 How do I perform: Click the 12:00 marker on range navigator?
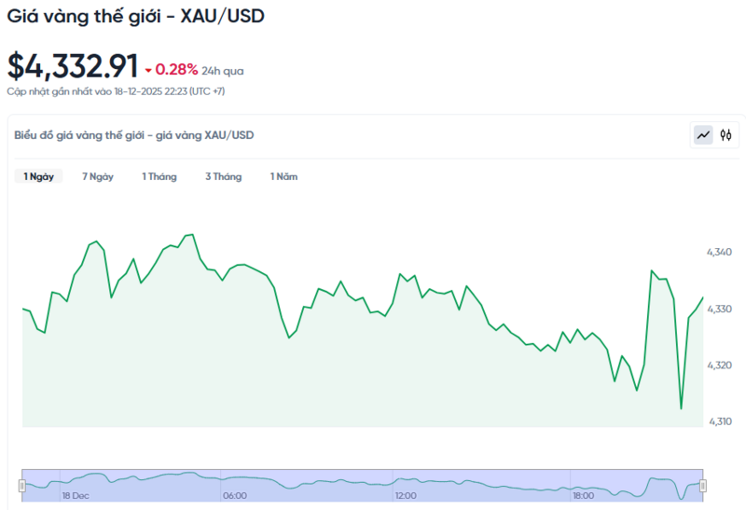click(x=406, y=496)
